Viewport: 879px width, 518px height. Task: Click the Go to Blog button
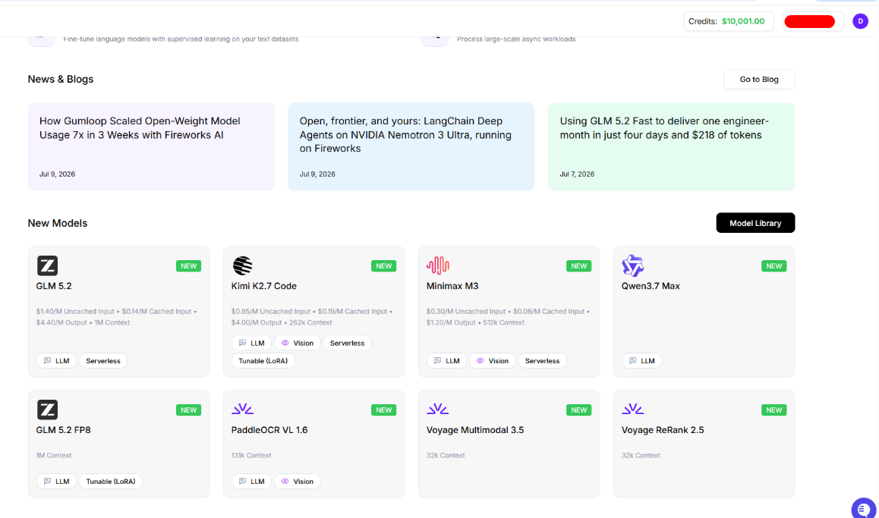pyautogui.click(x=759, y=80)
